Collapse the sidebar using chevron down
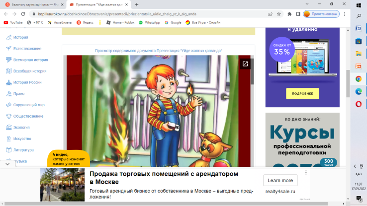The height and width of the screenshot is (206, 367). click(x=7, y=164)
